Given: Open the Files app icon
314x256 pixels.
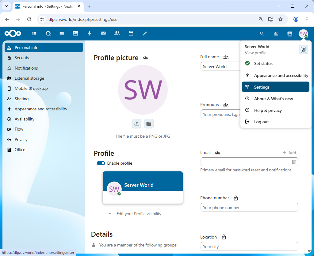Looking at the screenshot, I should coord(62,33).
